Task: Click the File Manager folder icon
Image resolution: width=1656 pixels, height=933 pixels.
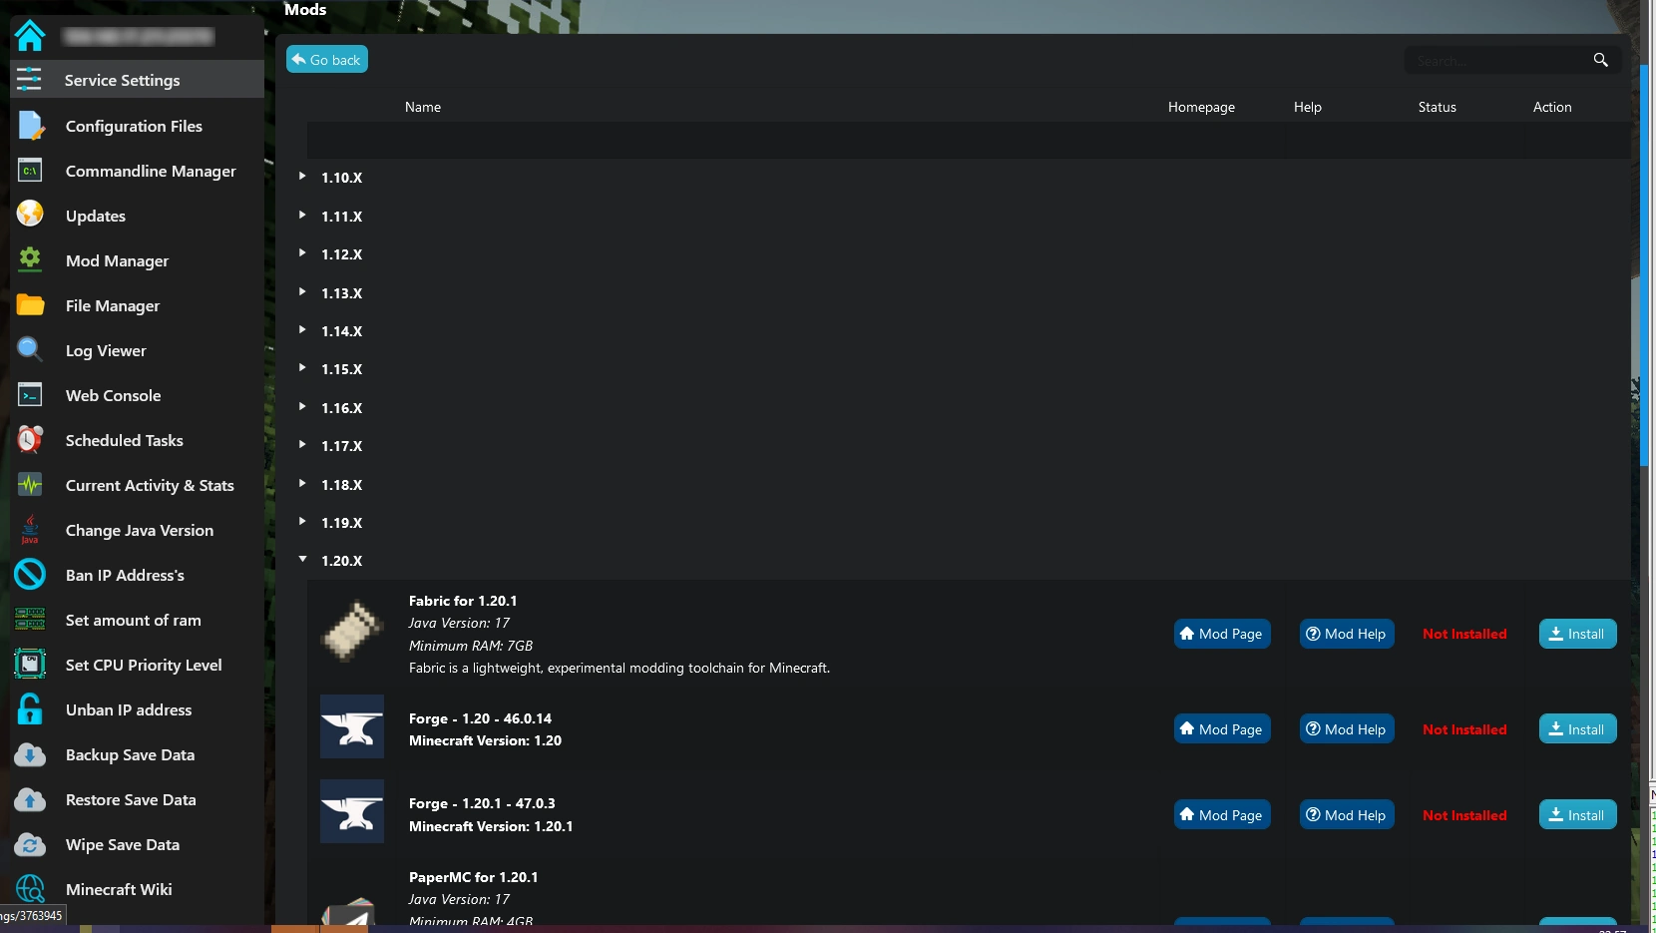Action: tap(30, 305)
